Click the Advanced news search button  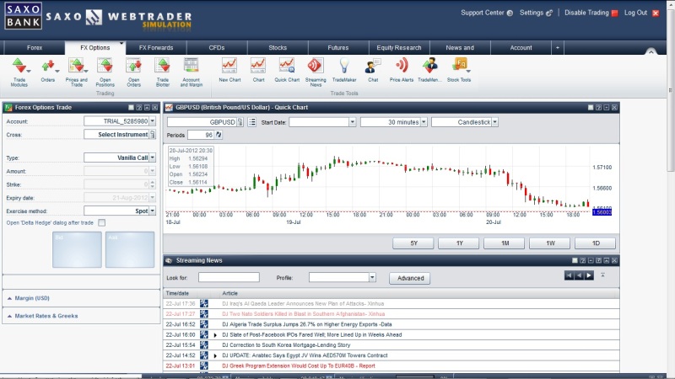point(410,278)
